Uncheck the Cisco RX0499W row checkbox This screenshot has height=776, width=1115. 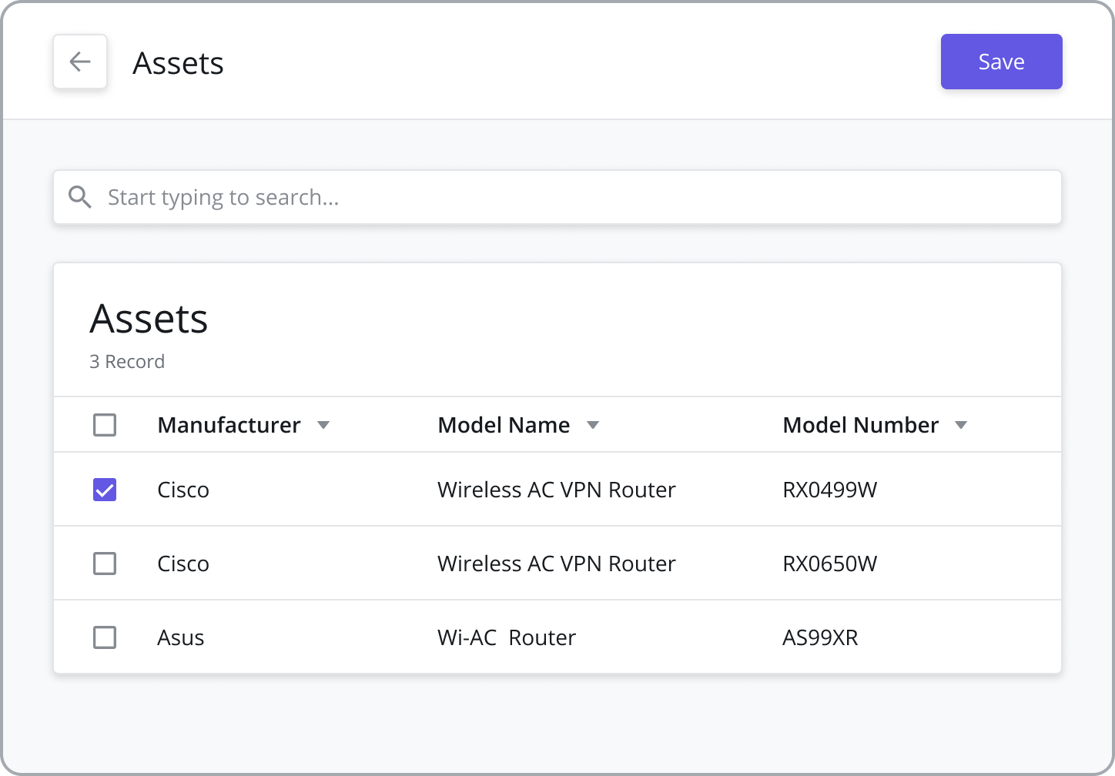pos(105,490)
